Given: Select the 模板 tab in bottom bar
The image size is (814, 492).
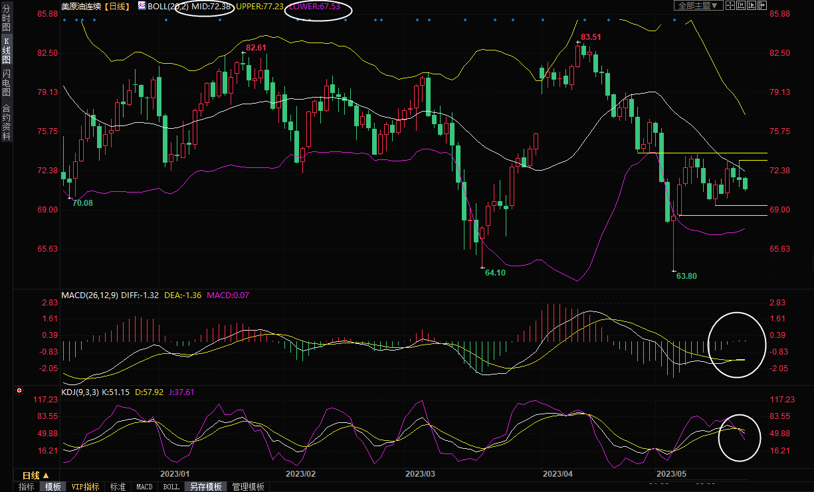Looking at the screenshot, I should 53,487.
